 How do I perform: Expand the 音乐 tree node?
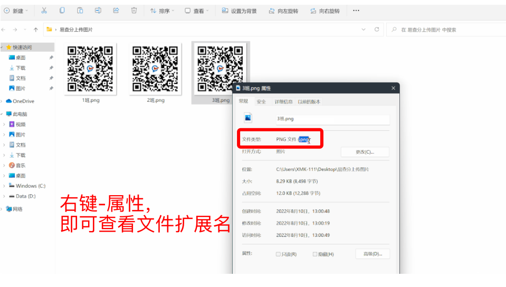coord(4,165)
